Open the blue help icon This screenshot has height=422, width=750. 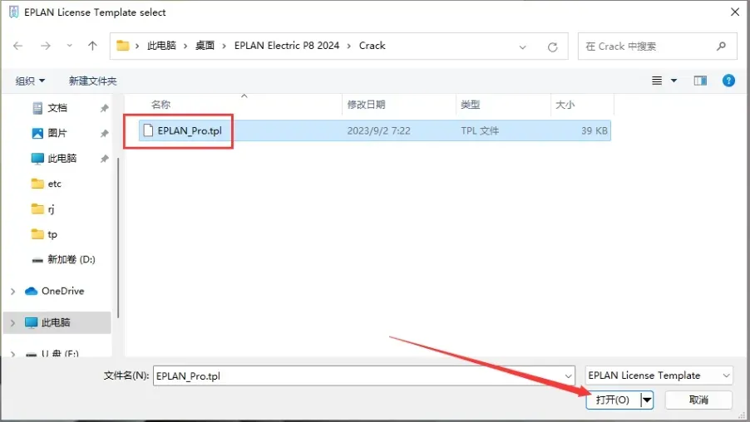[x=728, y=81]
